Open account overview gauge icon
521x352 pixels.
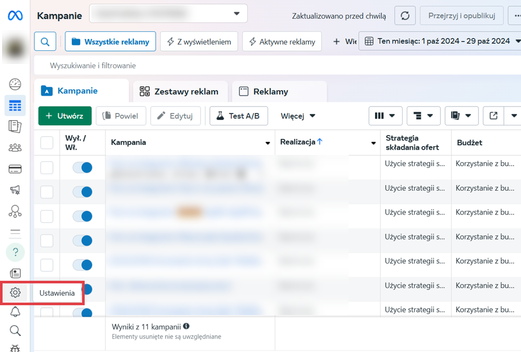coord(15,84)
